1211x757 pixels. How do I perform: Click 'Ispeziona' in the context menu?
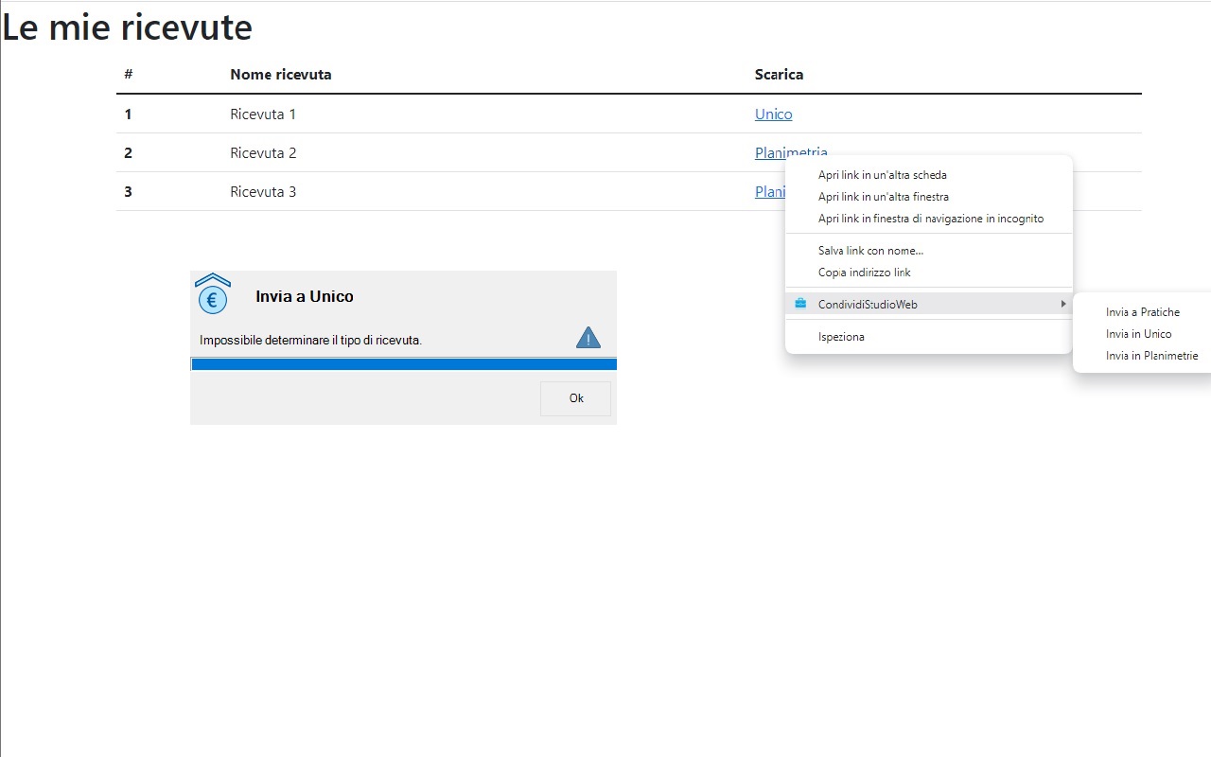coord(841,337)
